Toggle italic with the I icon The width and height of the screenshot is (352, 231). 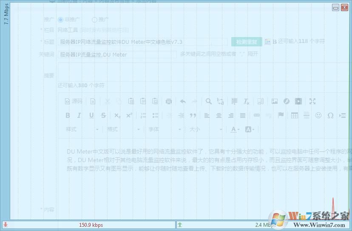click(x=79, y=116)
